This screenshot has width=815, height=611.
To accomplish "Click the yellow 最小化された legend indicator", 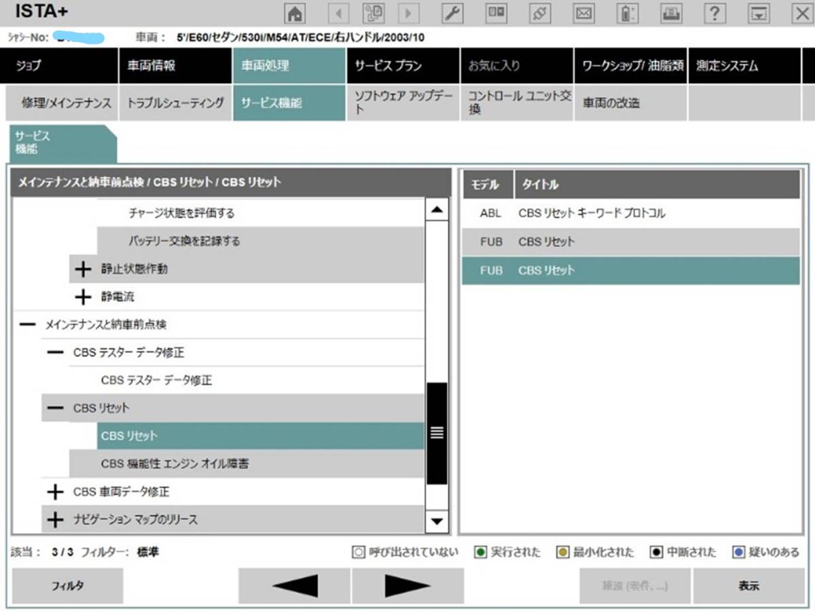I will 562,553.
